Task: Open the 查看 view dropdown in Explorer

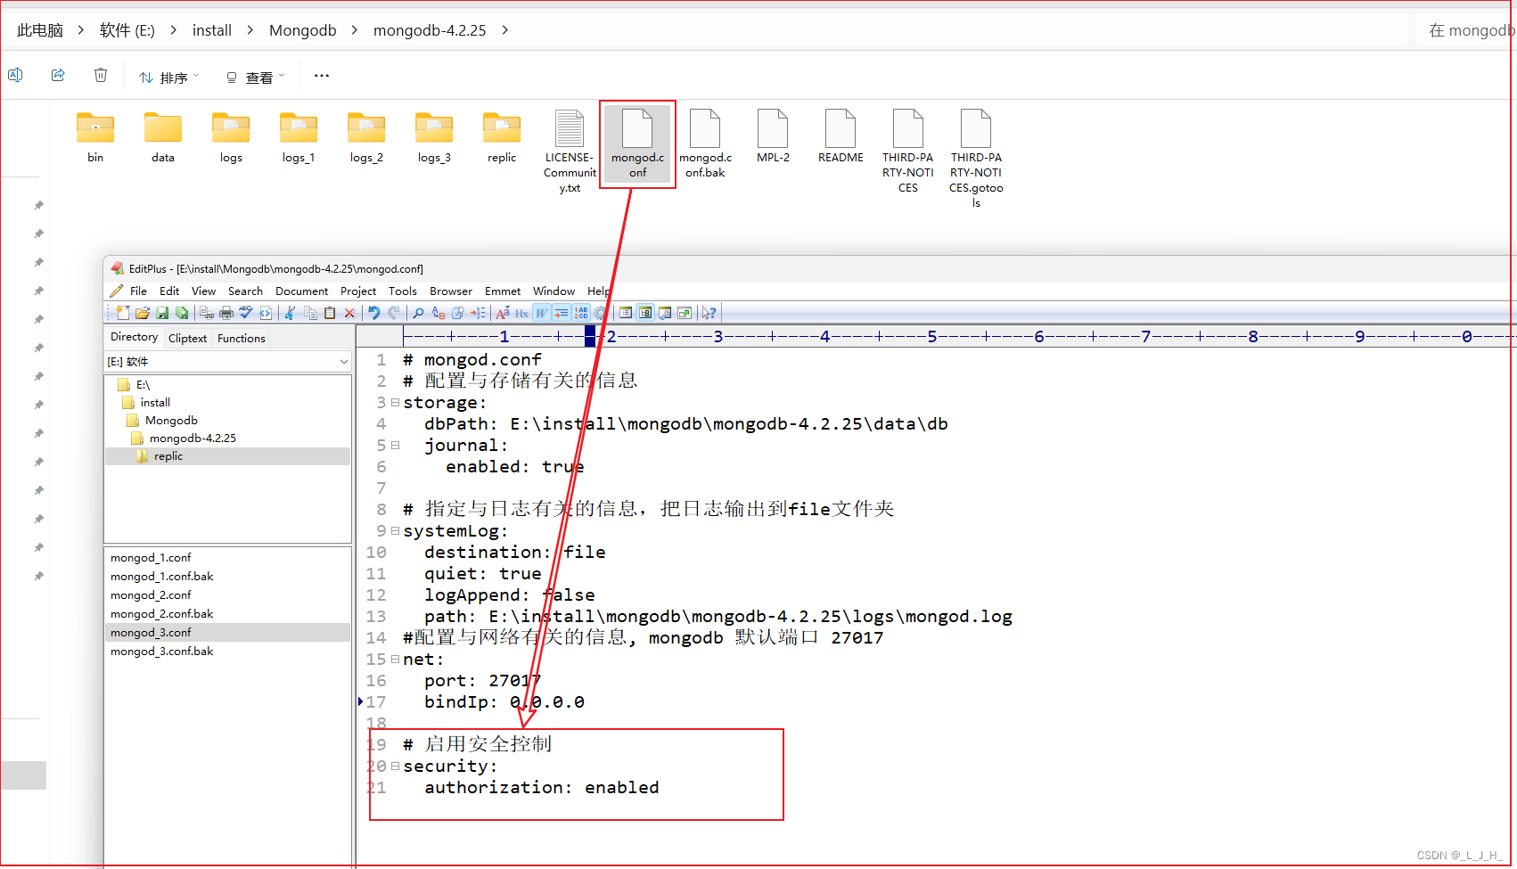Action: (256, 78)
